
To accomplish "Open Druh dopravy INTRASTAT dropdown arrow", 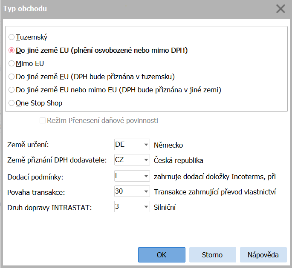I will tap(146, 208).
